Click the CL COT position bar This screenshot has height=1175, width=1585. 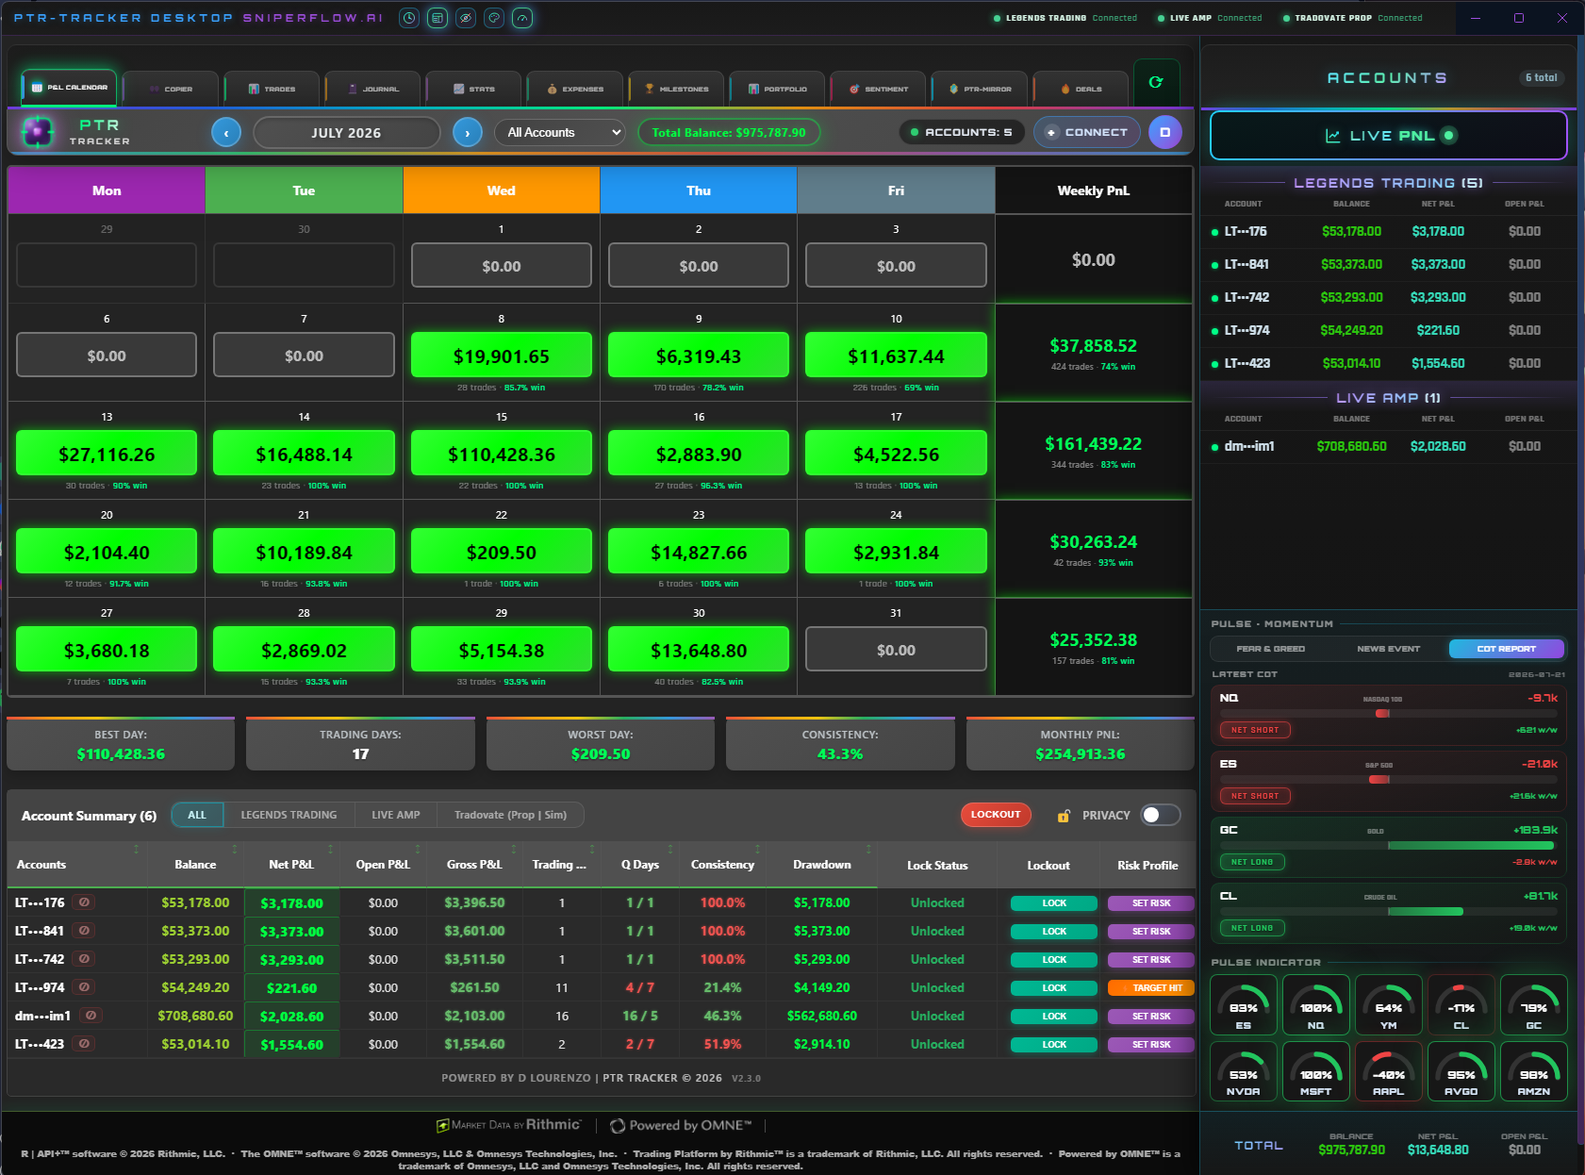pyautogui.click(x=1389, y=912)
